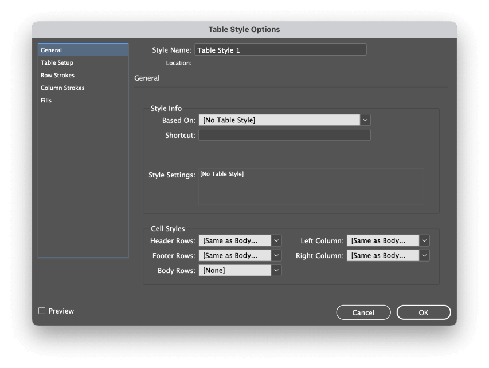Click the Header Rows dropdown arrow
Image resolution: width=489 pixels, height=368 pixels.
[x=276, y=241]
